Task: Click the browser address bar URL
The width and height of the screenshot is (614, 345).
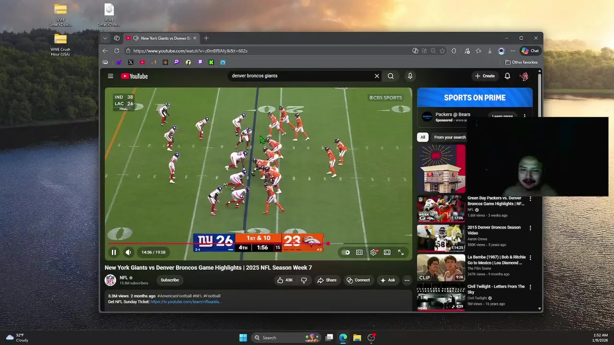Action: click(x=190, y=50)
